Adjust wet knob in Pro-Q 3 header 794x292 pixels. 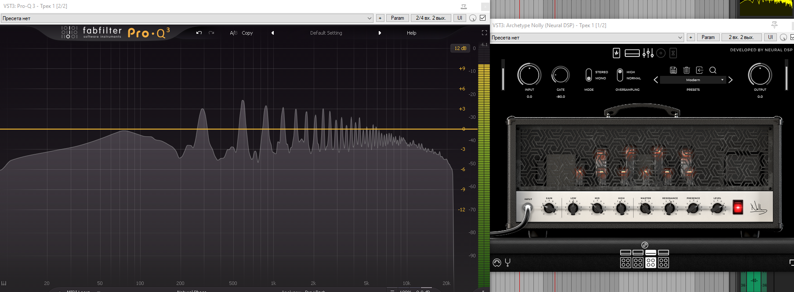click(x=473, y=18)
